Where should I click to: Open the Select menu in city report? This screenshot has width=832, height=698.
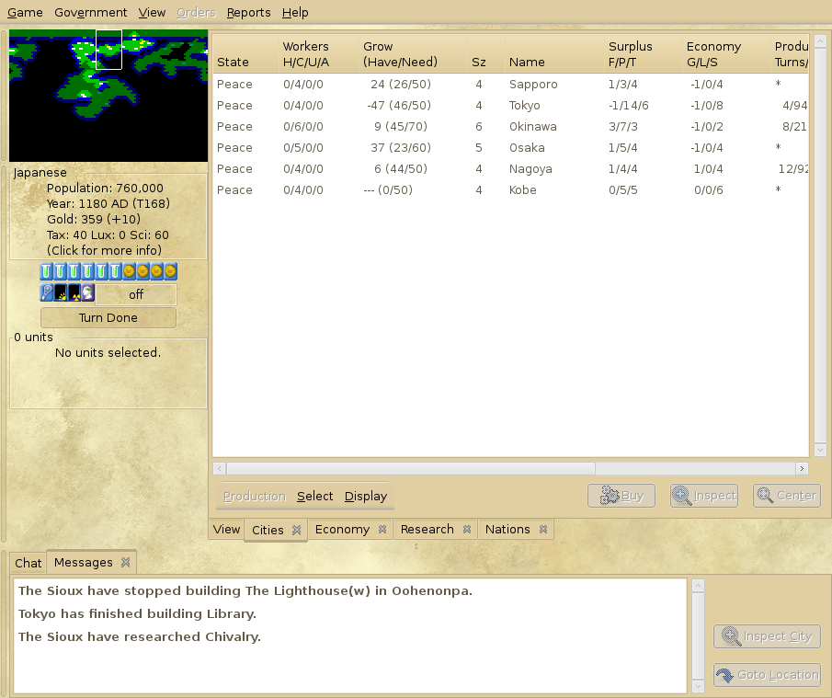314,497
